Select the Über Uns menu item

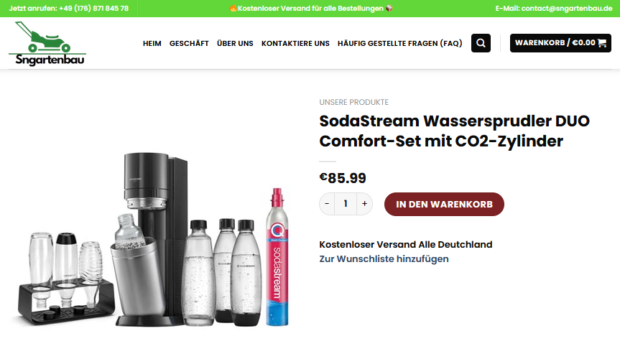coord(235,44)
